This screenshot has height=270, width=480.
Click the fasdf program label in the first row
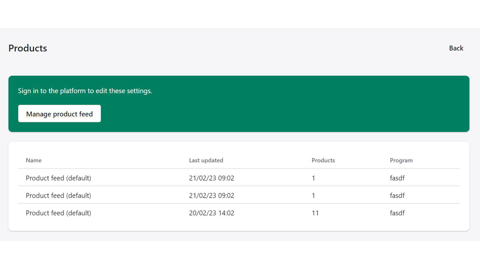pos(397,178)
